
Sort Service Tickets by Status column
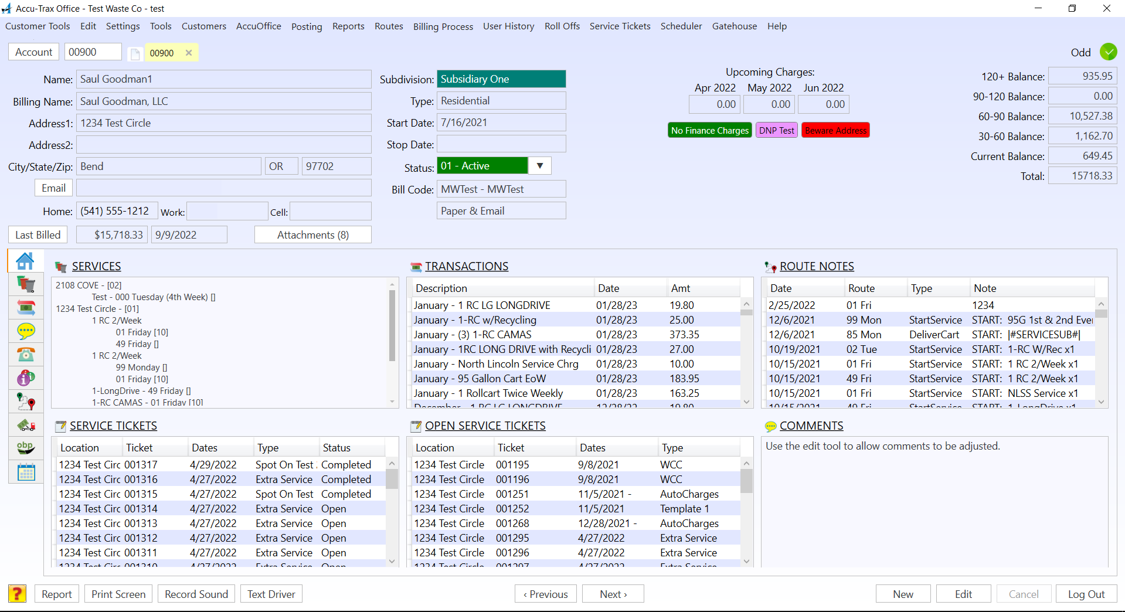(x=352, y=448)
